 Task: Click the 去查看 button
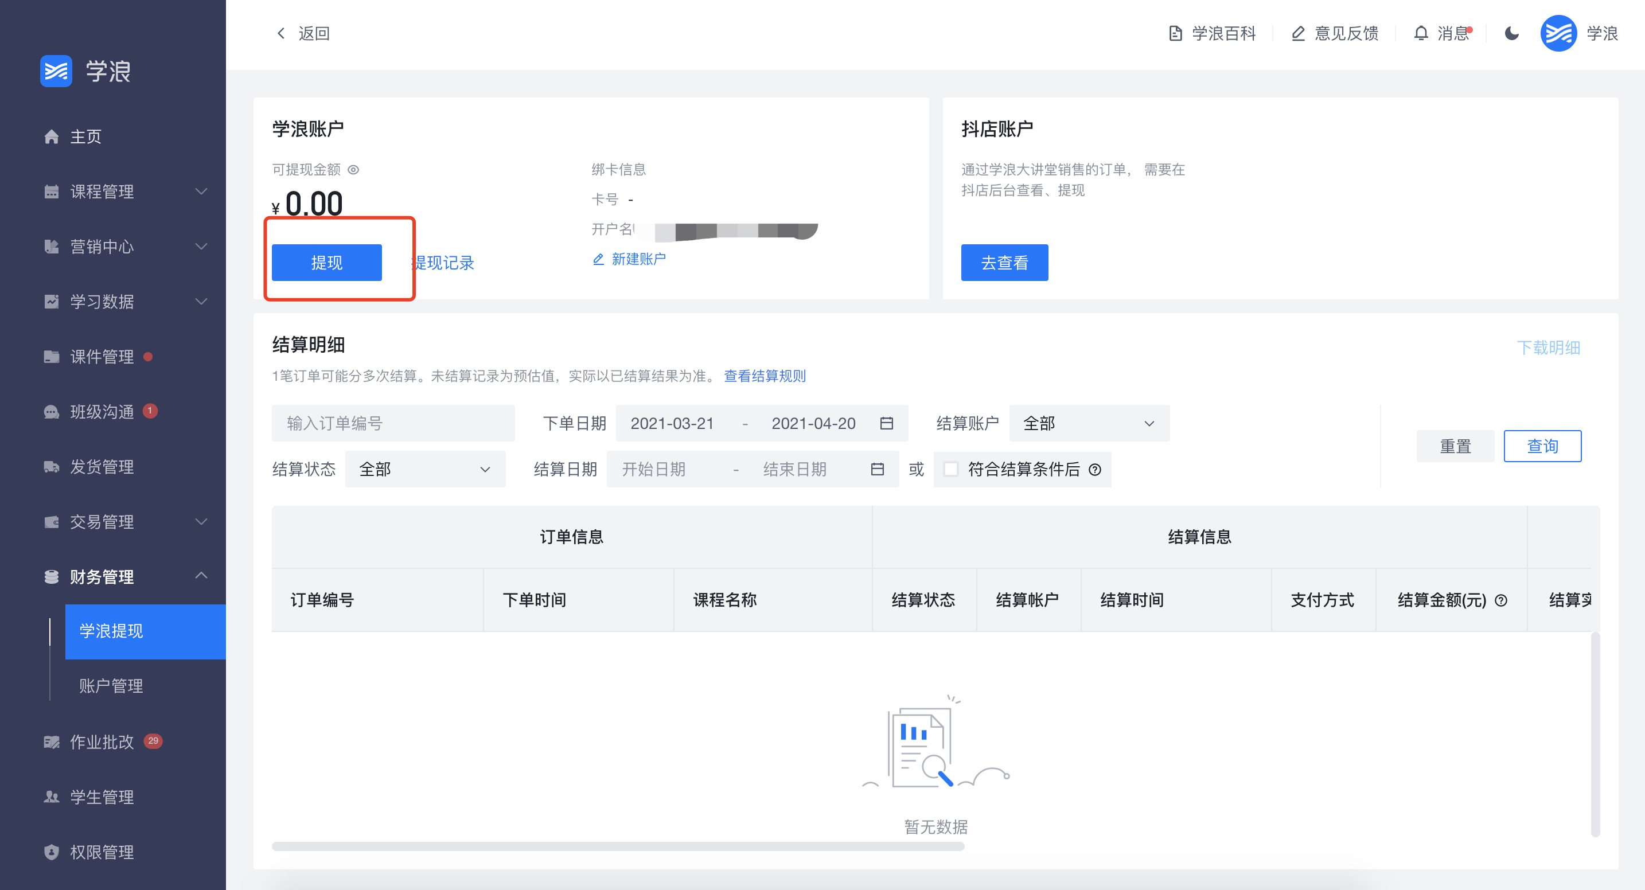[x=1004, y=263]
